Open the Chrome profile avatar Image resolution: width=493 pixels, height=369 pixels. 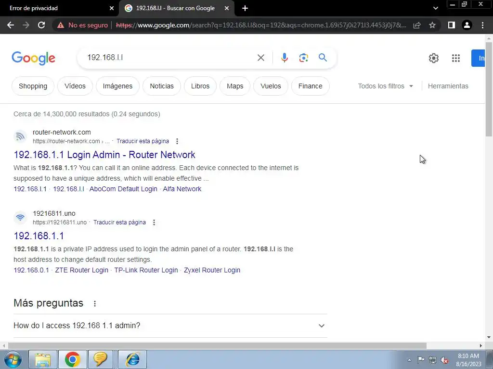(x=467, y=25)
